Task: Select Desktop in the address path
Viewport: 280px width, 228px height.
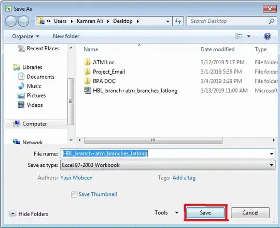Action: [123, 21]
